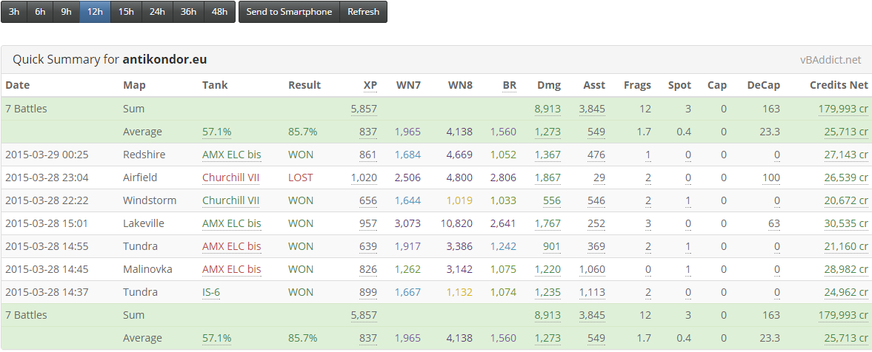872x352 pixels.
Task: Open the vBAddict.net link
Action: click(x=830, y=60)
